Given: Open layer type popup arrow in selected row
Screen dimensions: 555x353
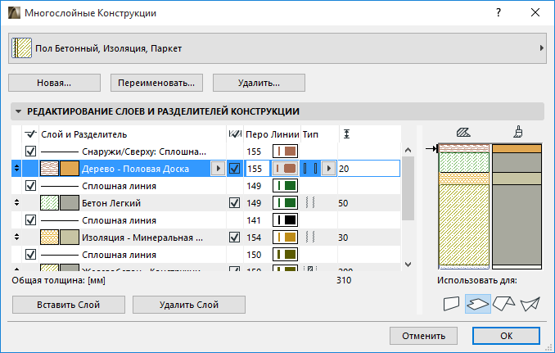Looking at the screenshot, I should click(x=329, y=169).
